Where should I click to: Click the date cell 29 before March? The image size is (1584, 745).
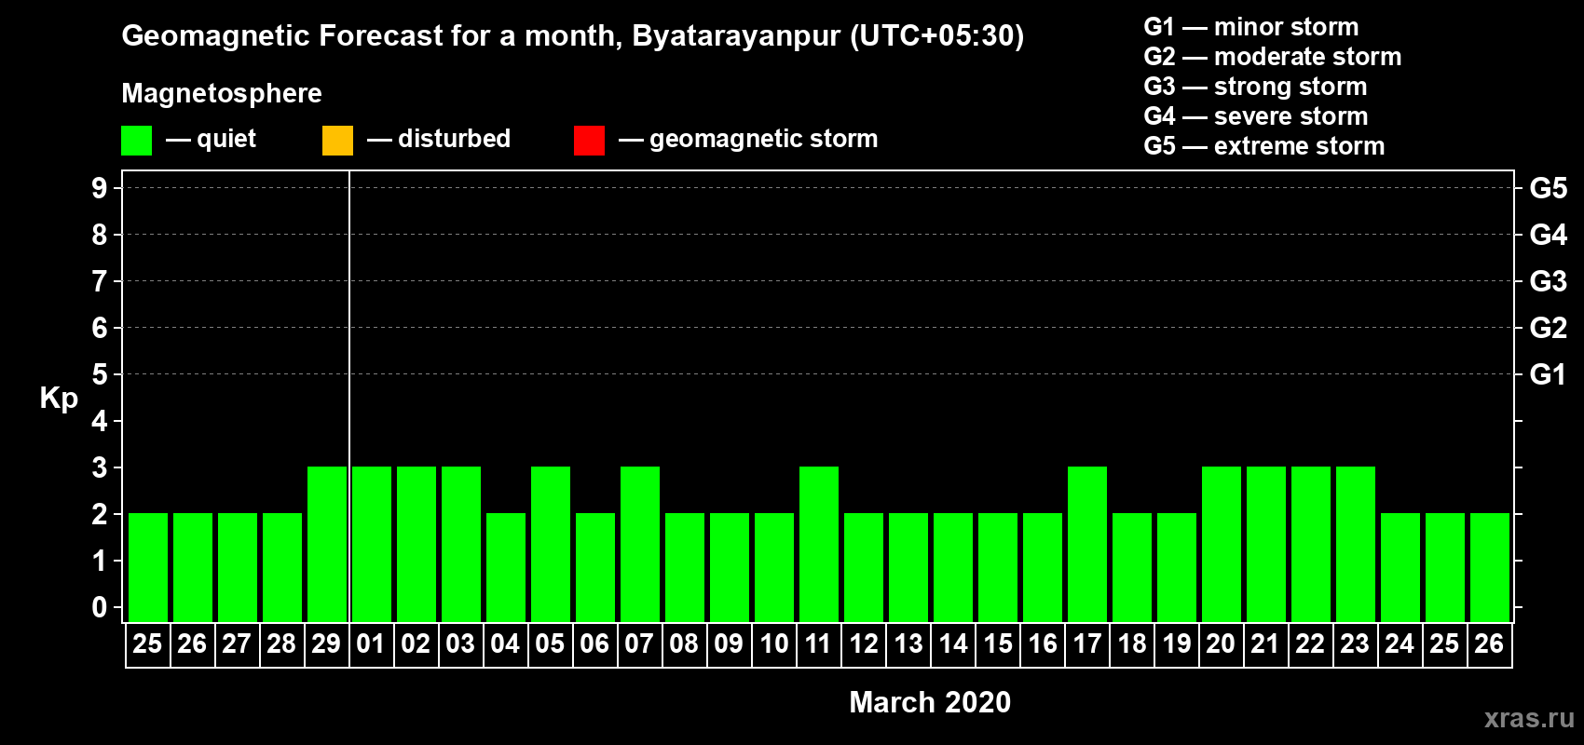pos(326,644)
